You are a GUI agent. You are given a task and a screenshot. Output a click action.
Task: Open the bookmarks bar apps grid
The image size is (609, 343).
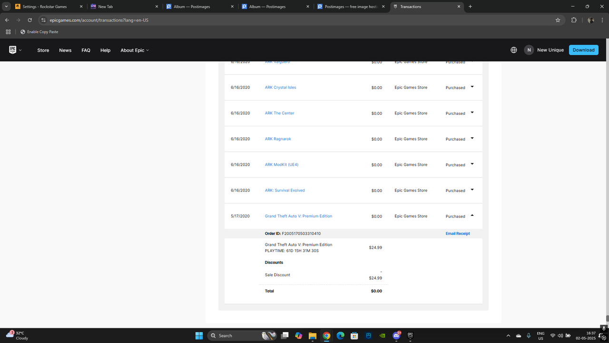pyautogui.click(x=8, y=32)
